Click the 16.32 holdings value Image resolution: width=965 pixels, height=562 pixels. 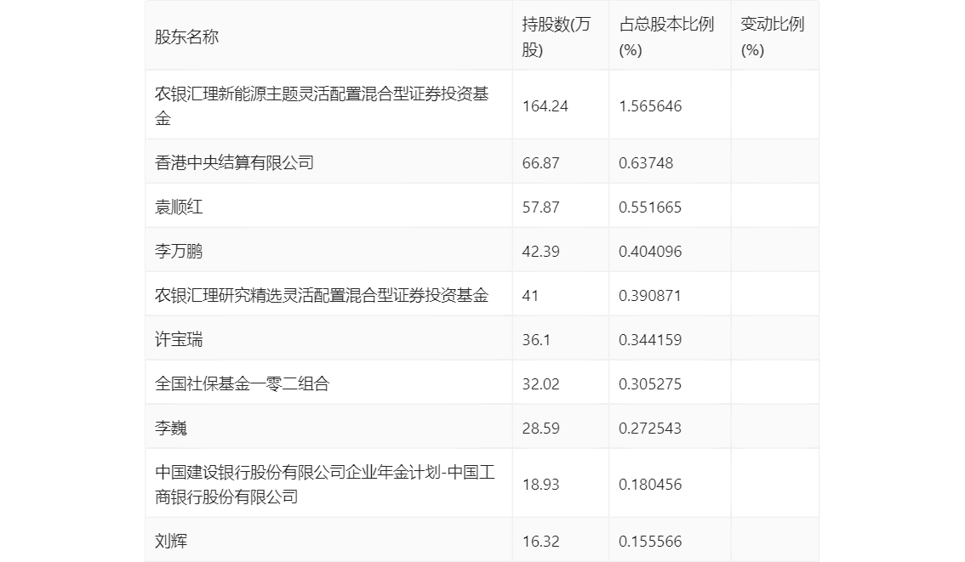[x=541, y=542]
